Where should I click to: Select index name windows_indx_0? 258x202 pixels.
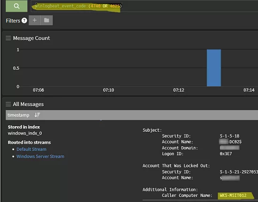(25, 133)
